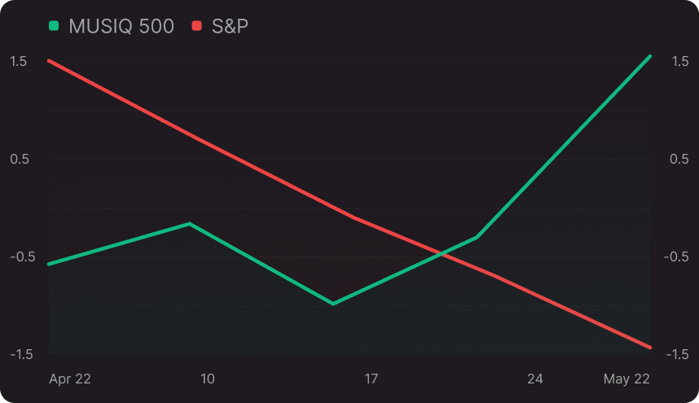Viewport: 699px width, 403px height.
Task: Click the red S&P legend swatch
Action: 196,26
